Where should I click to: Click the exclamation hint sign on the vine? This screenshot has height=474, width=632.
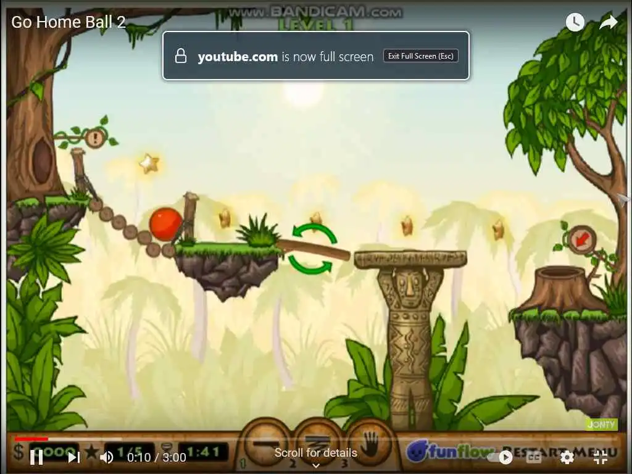[95, 139]
